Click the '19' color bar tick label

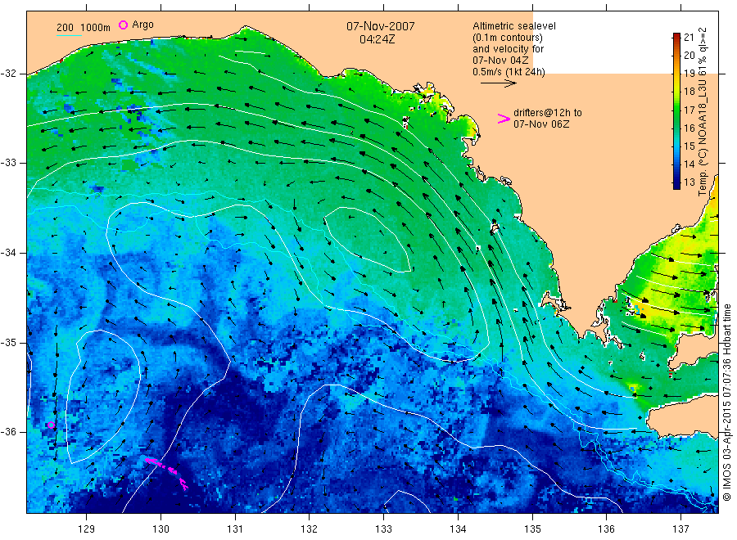click(689, 74)
